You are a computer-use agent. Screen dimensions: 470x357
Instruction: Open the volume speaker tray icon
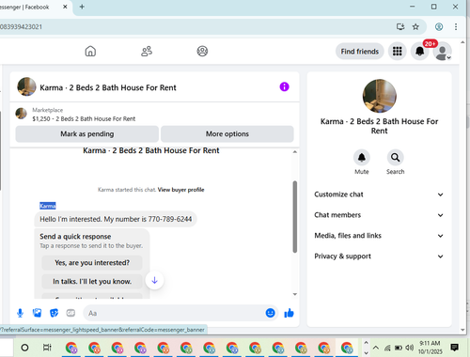point(409,348)
